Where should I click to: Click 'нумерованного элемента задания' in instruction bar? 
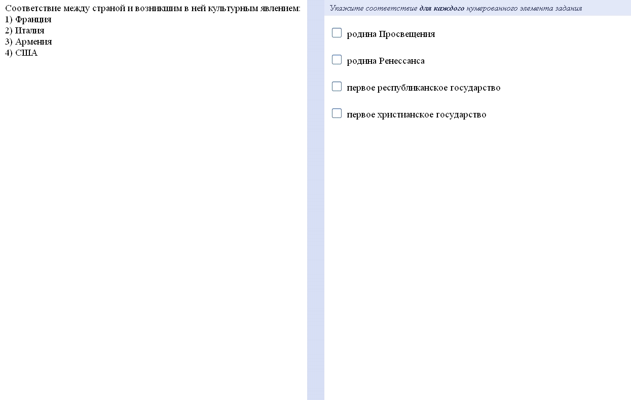[x=524, y=8]
